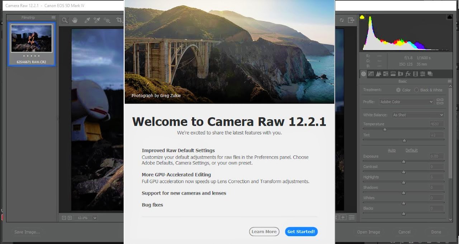The width and height of the screenshot is (459, 244).
Task: Open the Calibration panel tab
Action: point(415,74)
